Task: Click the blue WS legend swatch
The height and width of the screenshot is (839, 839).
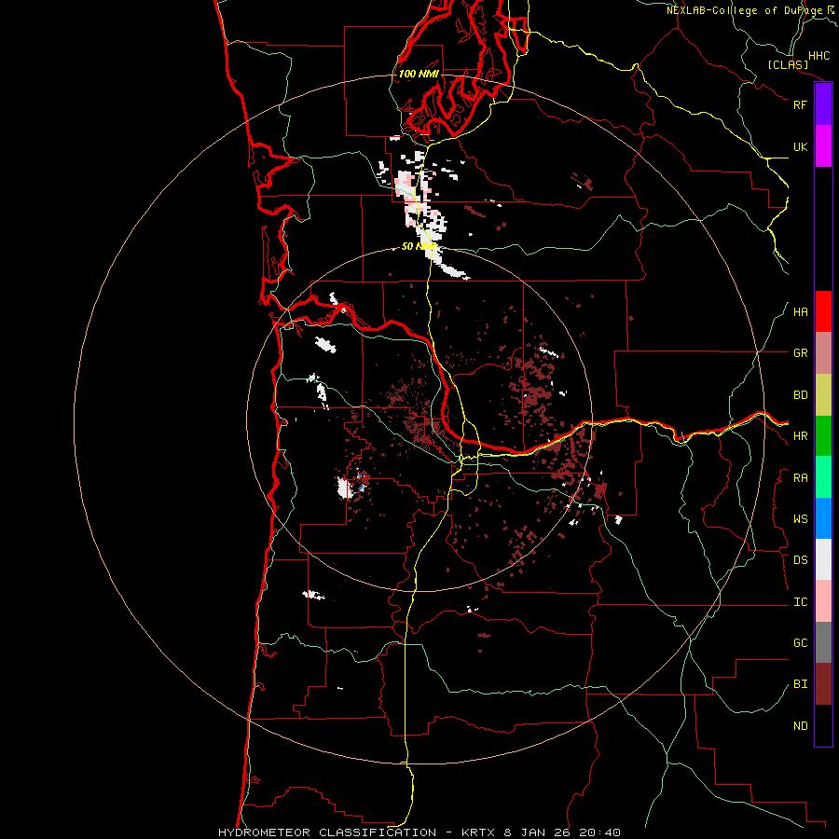Action: coord(823,518)
